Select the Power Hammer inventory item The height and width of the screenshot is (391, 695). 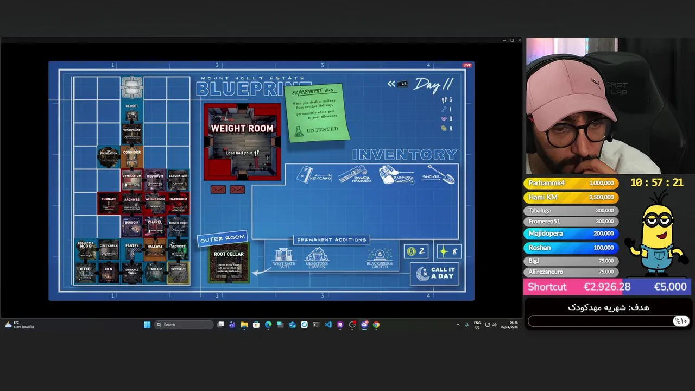pyautogui.click(x=355, y=175)
